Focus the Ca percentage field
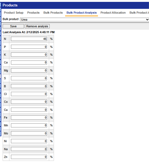Viewport: 149px width, 166px height. click(29, 62)
